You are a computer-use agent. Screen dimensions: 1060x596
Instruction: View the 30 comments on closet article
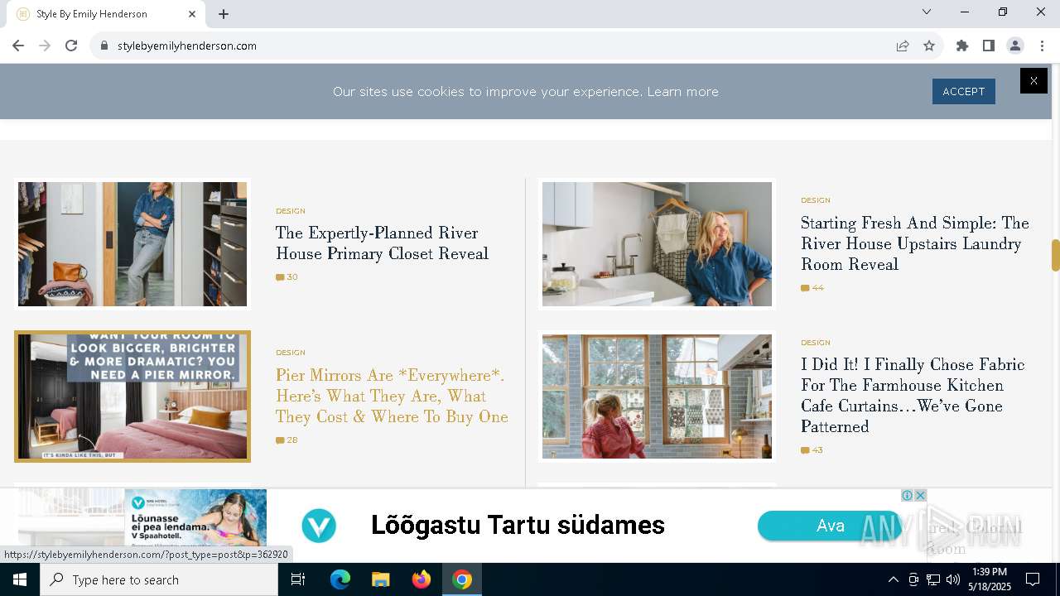pyautogui.click(x=287, y=277)
